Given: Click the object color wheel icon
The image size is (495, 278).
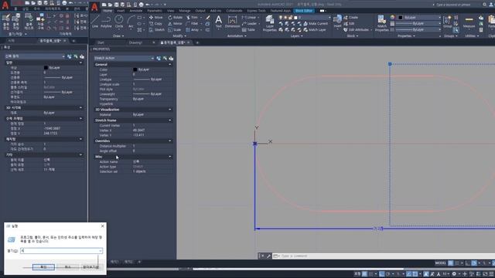Looking at the screenshot, I should pyautogui.click(x=392, y=17).
